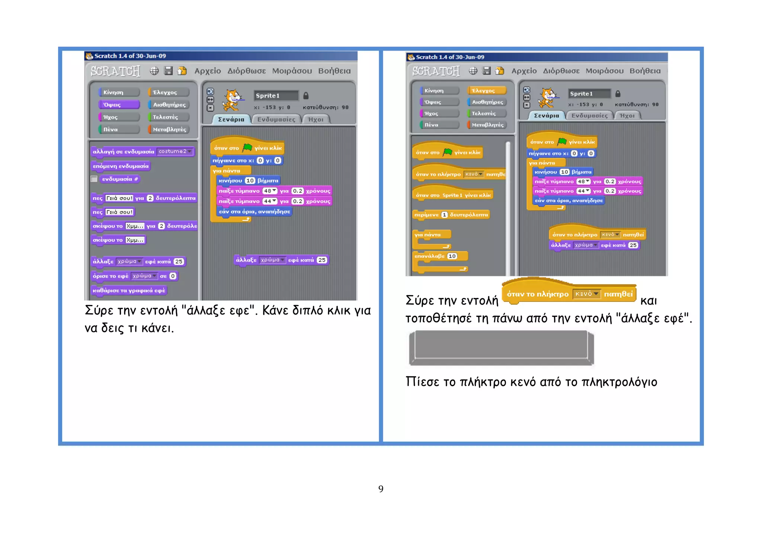Image resolution: width=762 pixels, height=538 pixels.
Task: Select 'can rotate' style icon, left window
Action: [x=210, y=91]
